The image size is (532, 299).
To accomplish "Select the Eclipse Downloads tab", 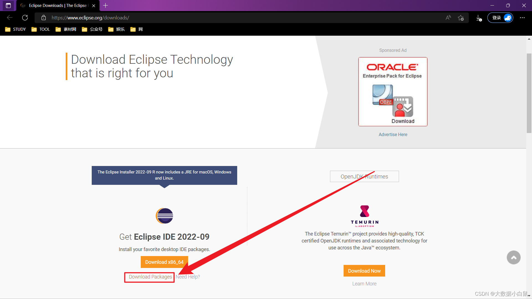I will (58, 6).
